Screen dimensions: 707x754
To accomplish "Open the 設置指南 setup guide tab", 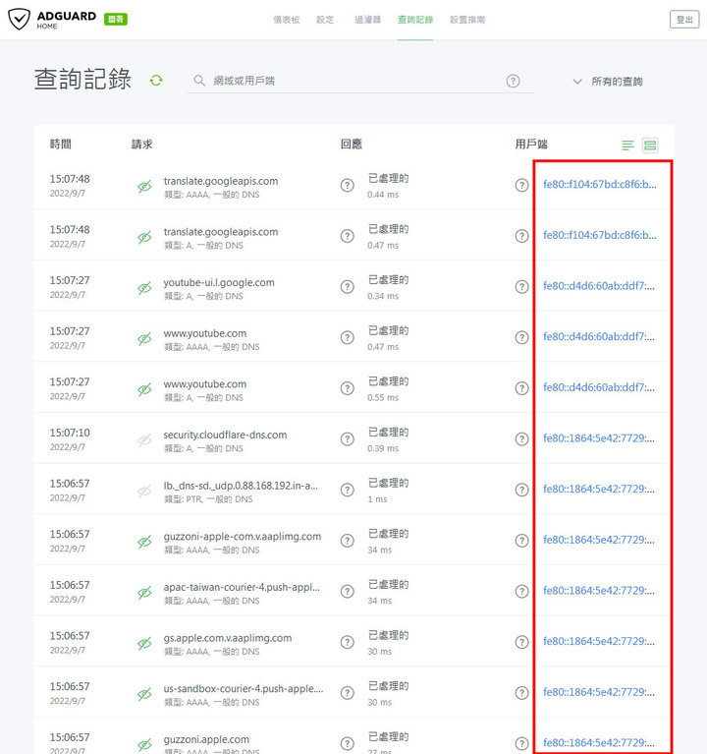I will [467, 20].
